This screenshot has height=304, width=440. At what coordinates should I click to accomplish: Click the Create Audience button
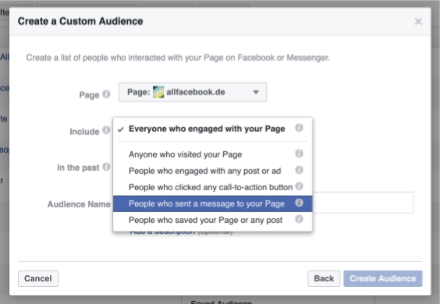tap(383, 278)
